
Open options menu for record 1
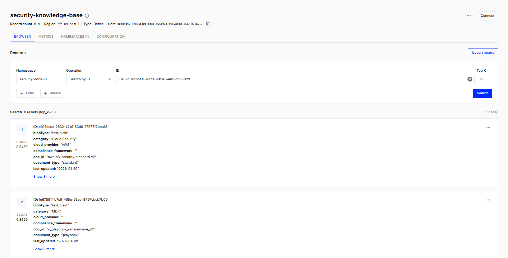click(x=488, y=127)
